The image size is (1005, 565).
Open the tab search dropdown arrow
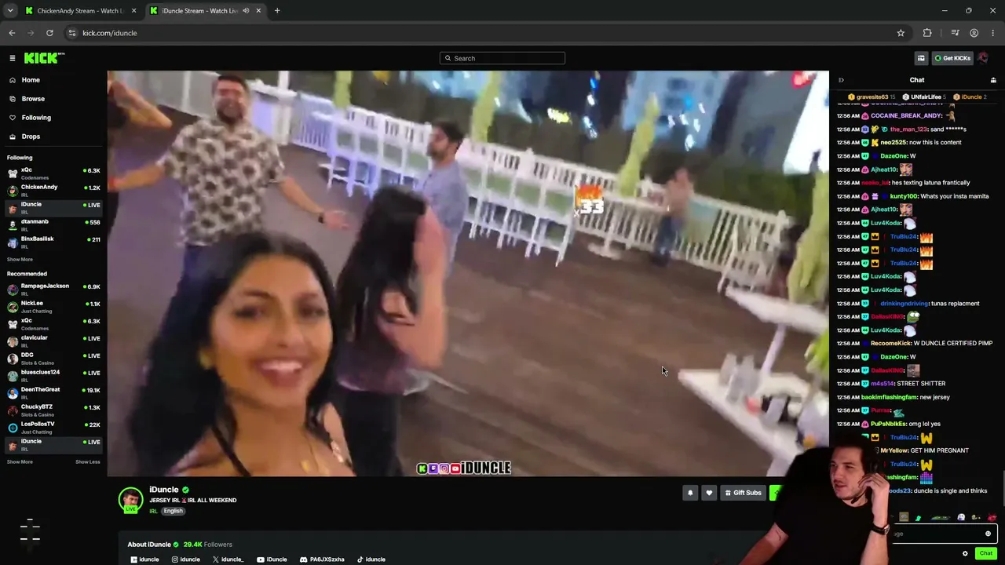[10, 11]
